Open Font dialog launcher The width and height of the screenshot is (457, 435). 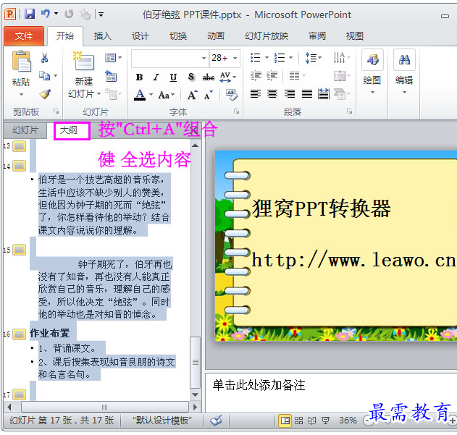click(x=236, y=111)
